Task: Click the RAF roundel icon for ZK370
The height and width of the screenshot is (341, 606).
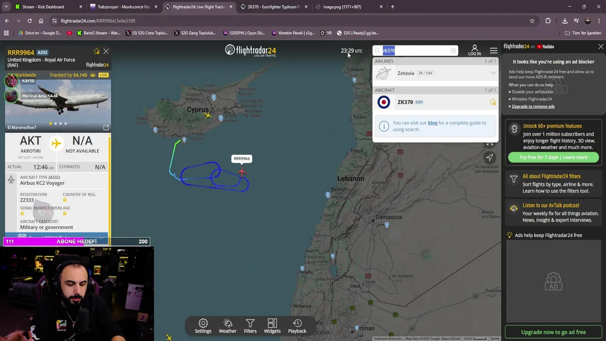Action: tap(383, 102)
